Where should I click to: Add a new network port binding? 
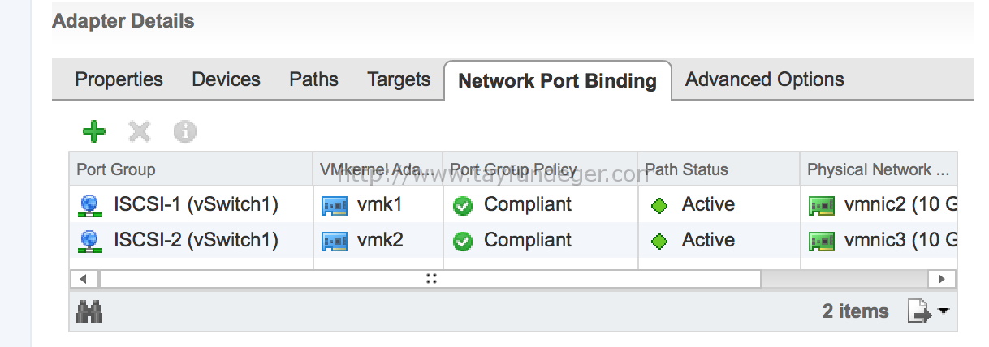click(x=94, y=131)
